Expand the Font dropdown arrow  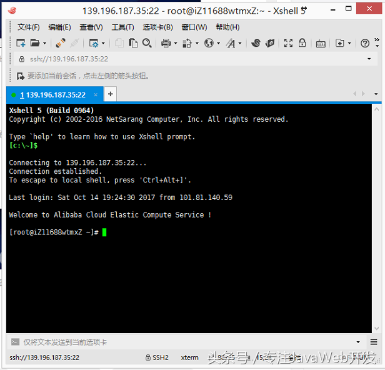240,44
